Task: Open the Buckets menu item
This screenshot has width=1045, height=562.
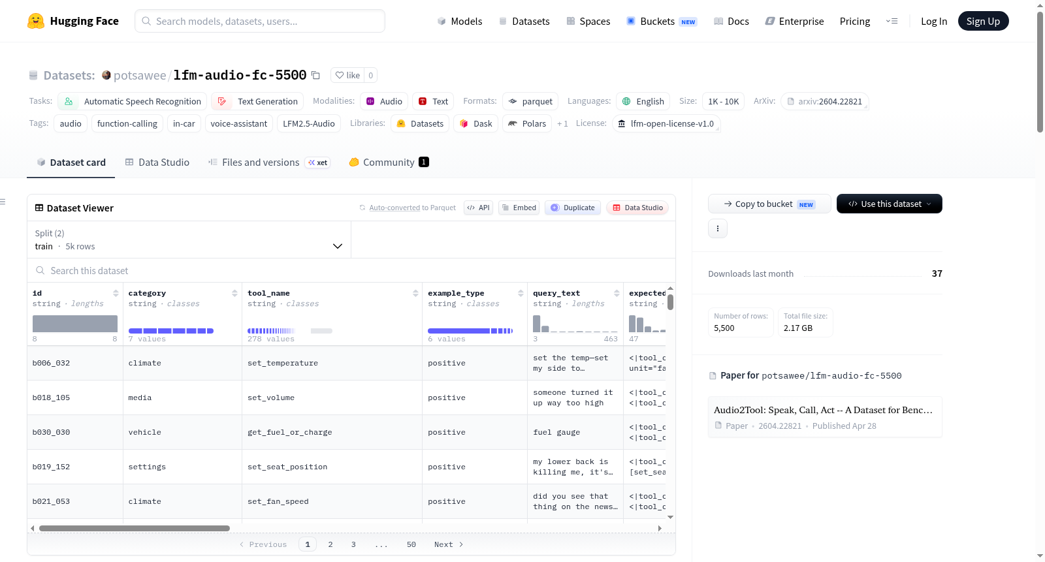Action: coord(662,21)
